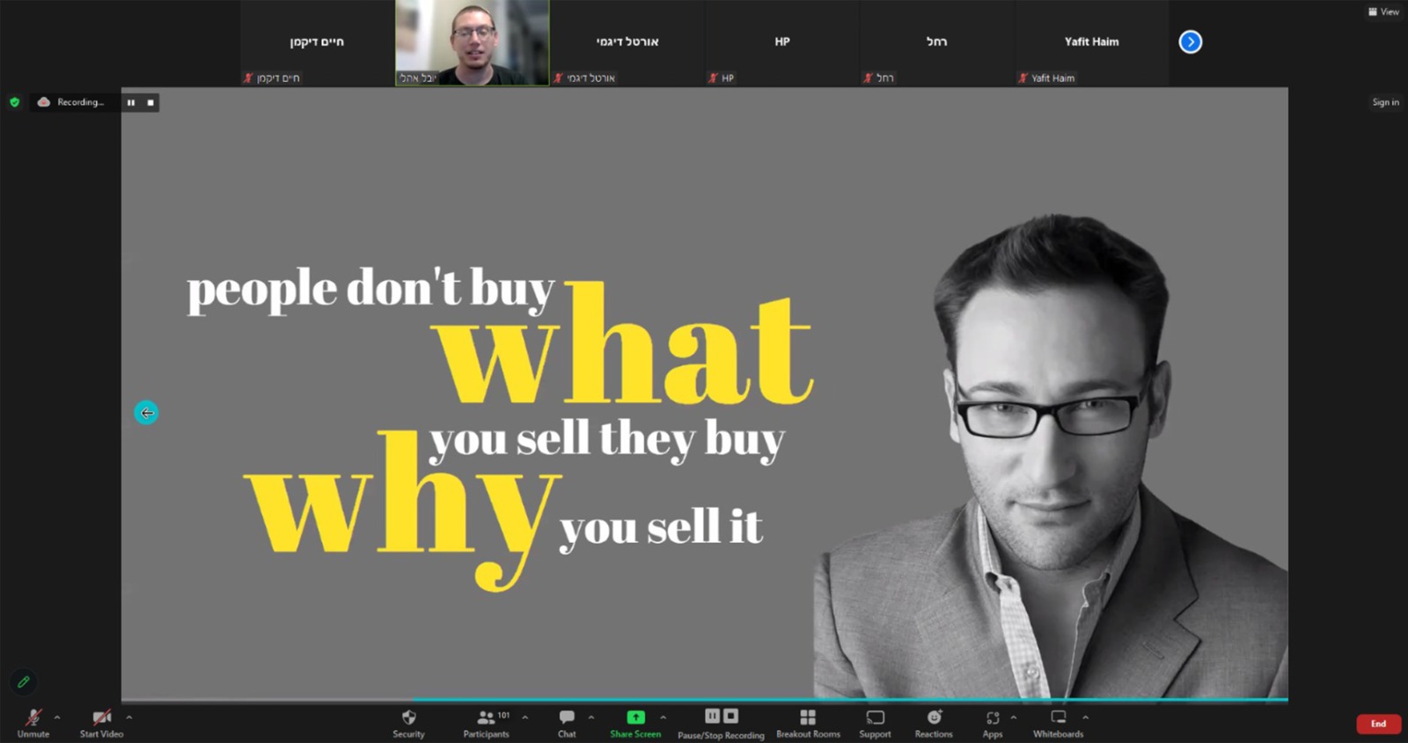Stop recording beside the Recording indicator
Screen dimensions: 1408x743
point(150,103)
